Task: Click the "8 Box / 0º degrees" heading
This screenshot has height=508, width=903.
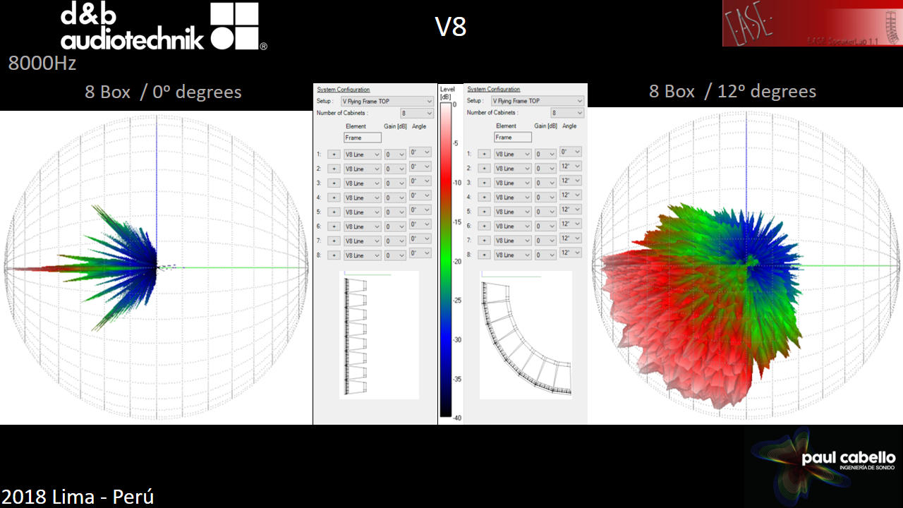Action: click(163, 92)
